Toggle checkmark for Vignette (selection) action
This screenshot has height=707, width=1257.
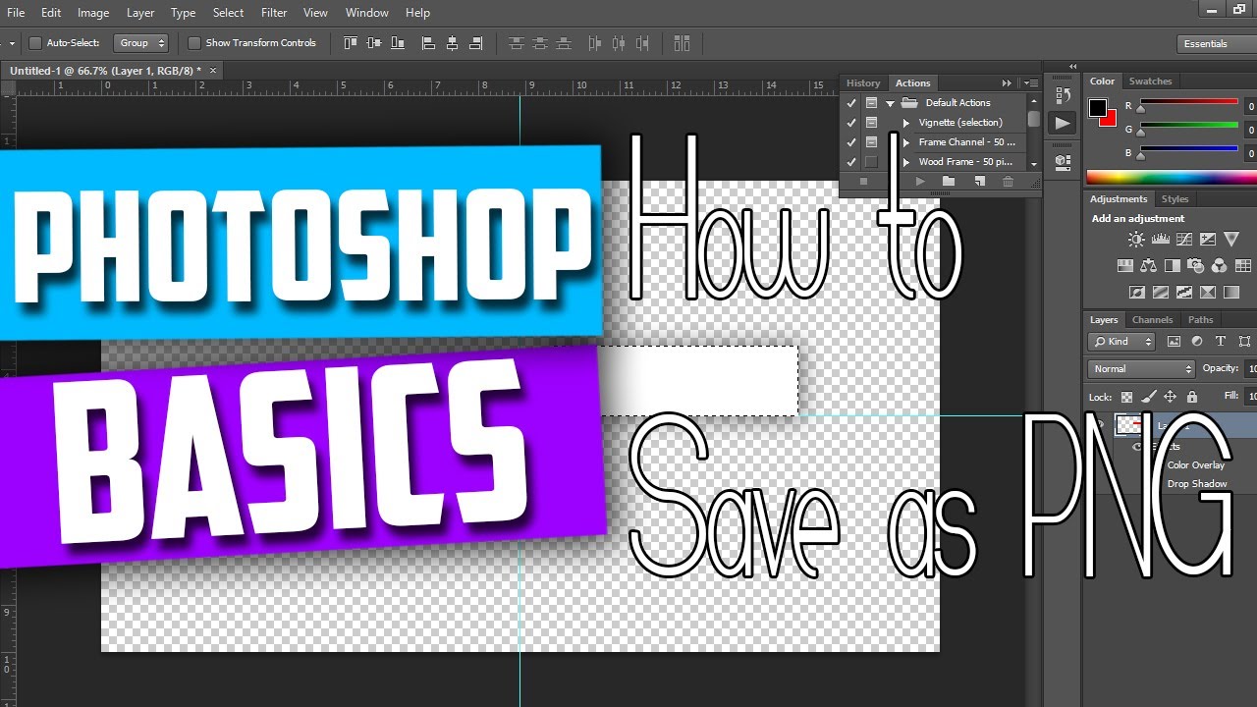851,123
